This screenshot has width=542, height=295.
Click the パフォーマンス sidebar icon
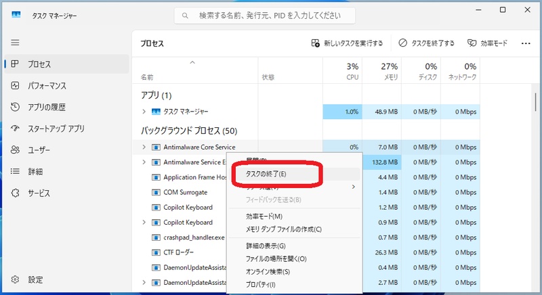[15, 85]
